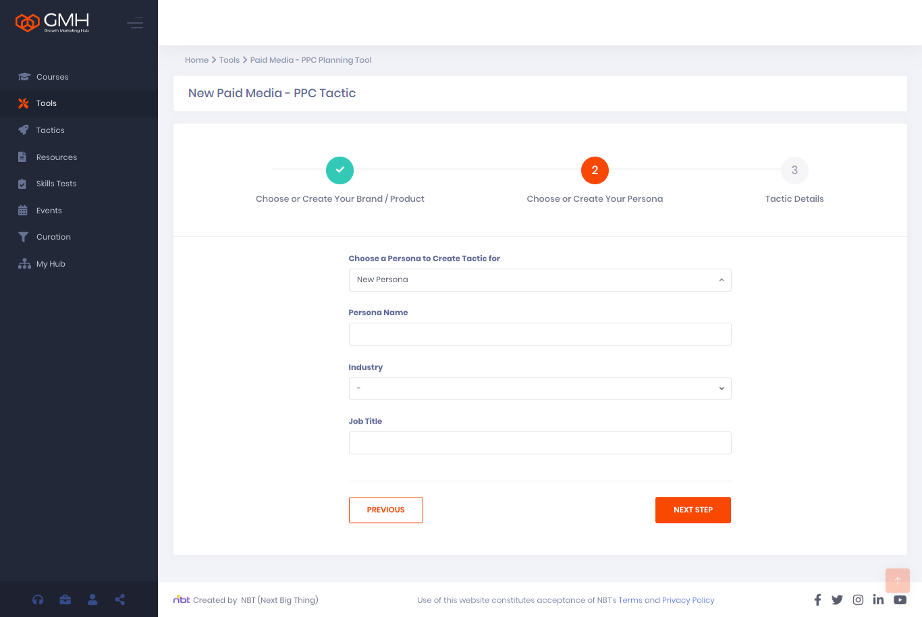The height and width of the screenshot is (617, 922).
Task: Open support via the headphones icon
Action: coord(38,599)
